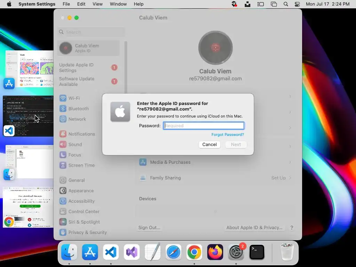Launch Finder from the Dock

[69, 252]
